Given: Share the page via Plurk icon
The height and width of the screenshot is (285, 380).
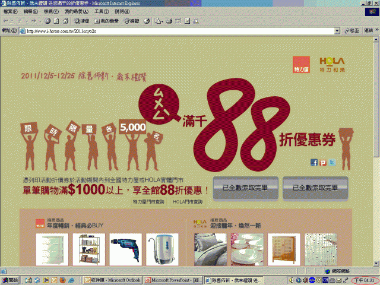Looking at the screenshot, I should pos(323,162).
